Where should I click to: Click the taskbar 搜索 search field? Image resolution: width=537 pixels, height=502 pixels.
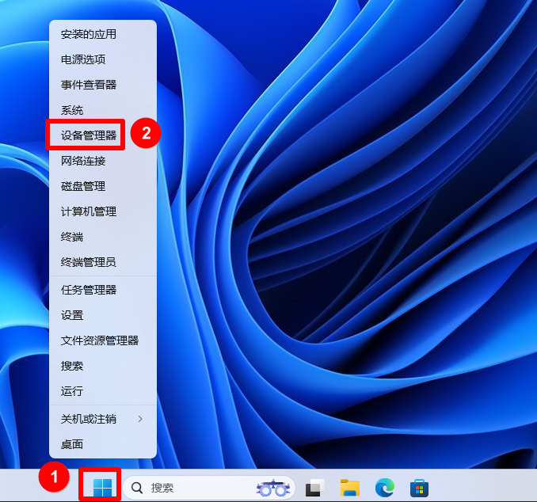[x=209, y=488]
